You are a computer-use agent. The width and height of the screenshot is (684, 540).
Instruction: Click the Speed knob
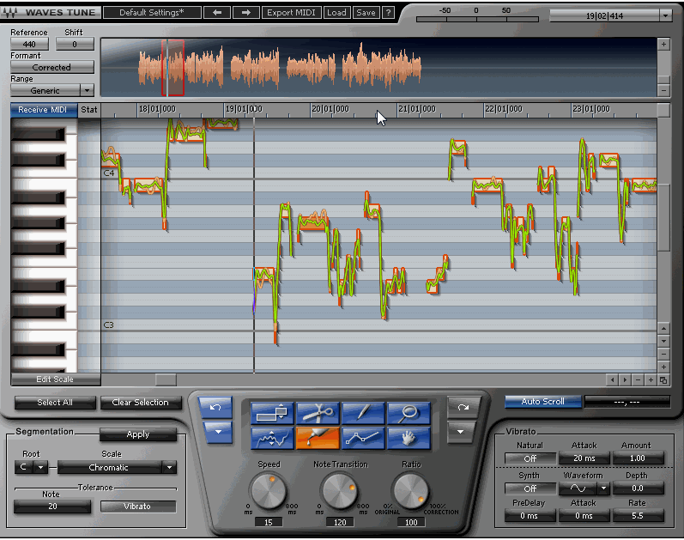tap(268, 491)
